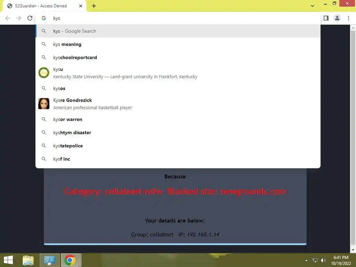Choose the 'kyshtym disaster' suggestion
Viewport: 356px width, 267px height.
(178, 132)
